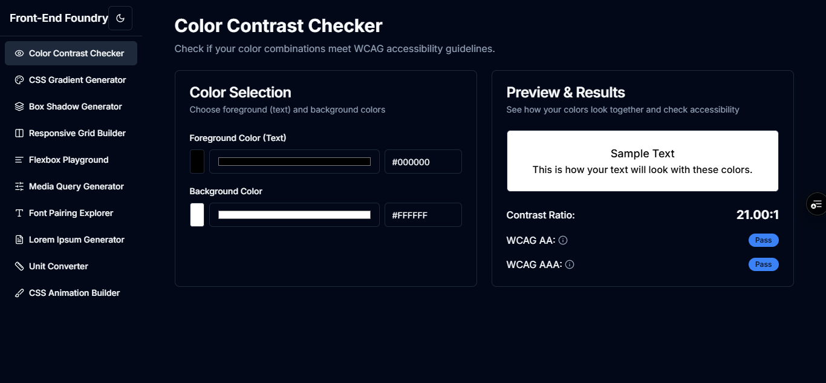
Task: Click the floating widget button on the right edge
Action: point(817,204)
